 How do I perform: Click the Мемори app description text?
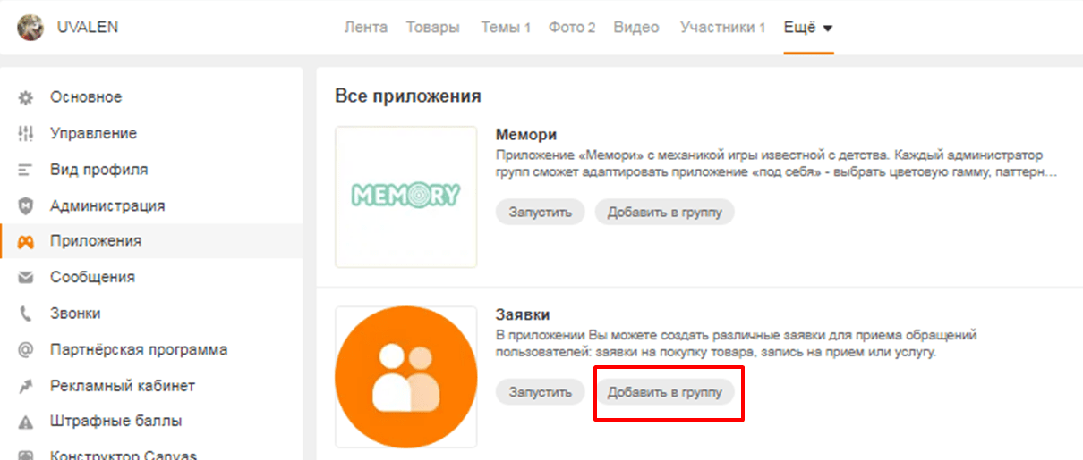[x=778, y=163]
